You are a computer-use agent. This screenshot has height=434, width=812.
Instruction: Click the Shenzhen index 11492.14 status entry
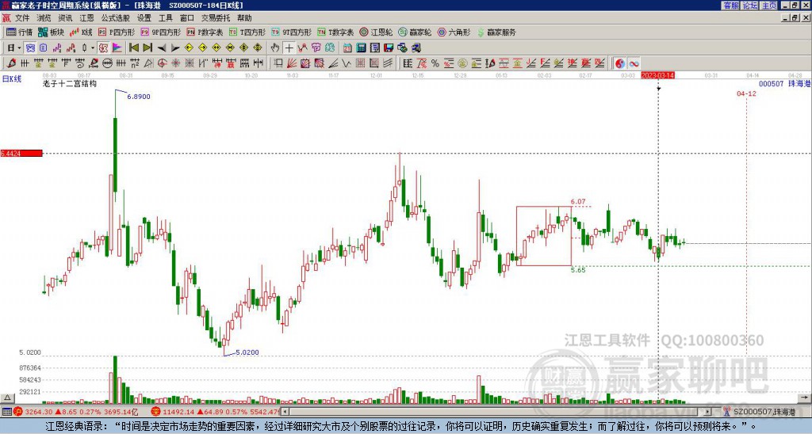215,412
